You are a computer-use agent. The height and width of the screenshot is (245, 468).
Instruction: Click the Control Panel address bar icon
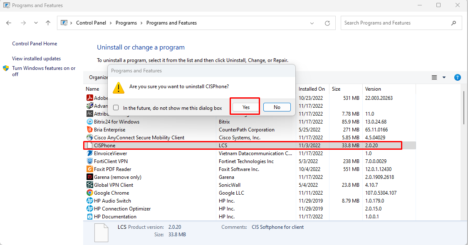click(64, 23)
